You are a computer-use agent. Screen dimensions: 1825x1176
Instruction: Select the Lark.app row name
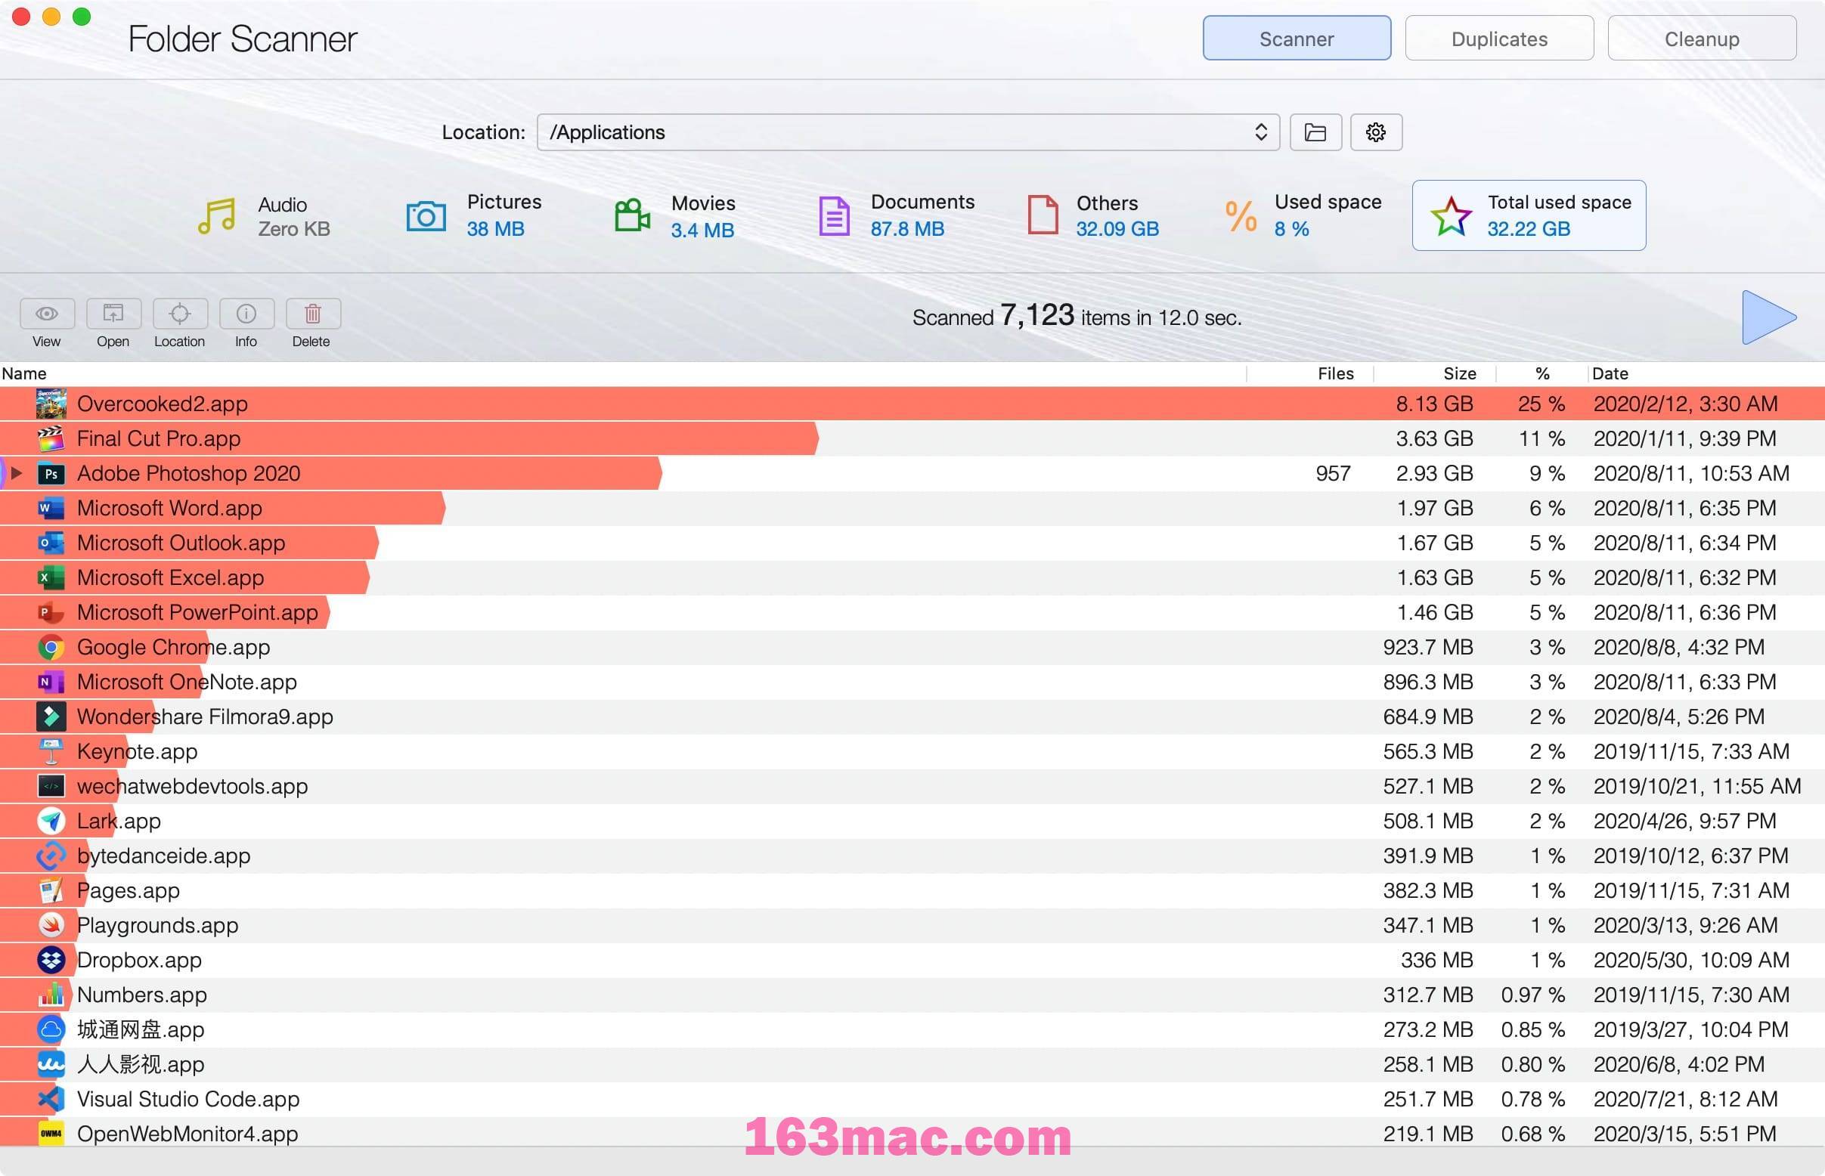coord(119,821)
